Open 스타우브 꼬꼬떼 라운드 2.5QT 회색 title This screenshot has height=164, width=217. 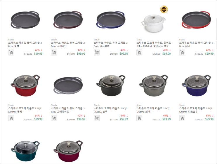pyautogui.click(x=153, y=110)
